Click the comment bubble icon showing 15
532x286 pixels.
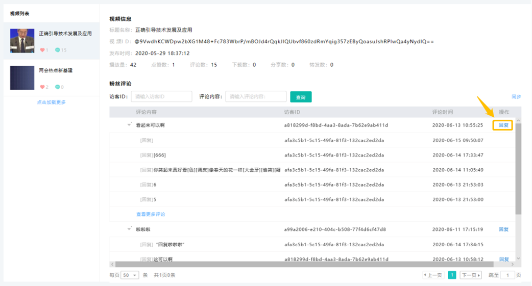click(x=58, y=50)
